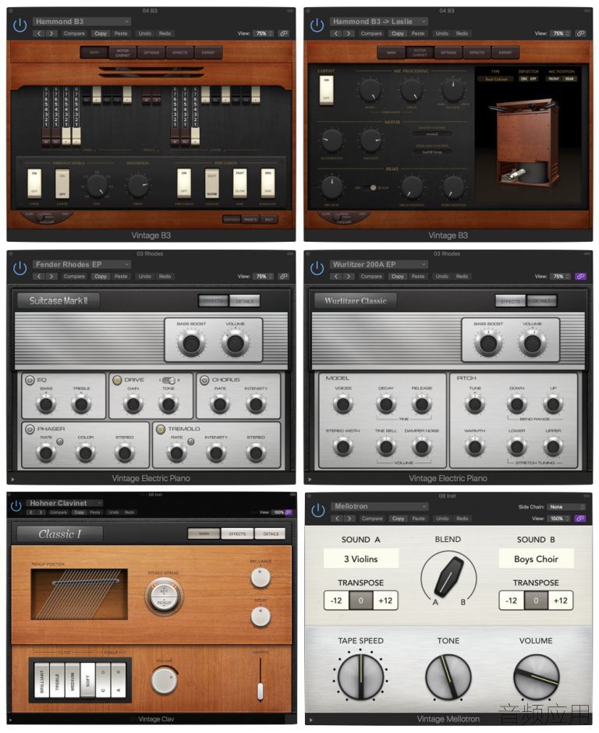
Task: Switch to Effects tab in Hohner Clavinet
Action: (x=238, y=533)
